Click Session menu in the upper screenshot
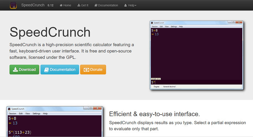The image size is (253, 137). pos(155,26)
